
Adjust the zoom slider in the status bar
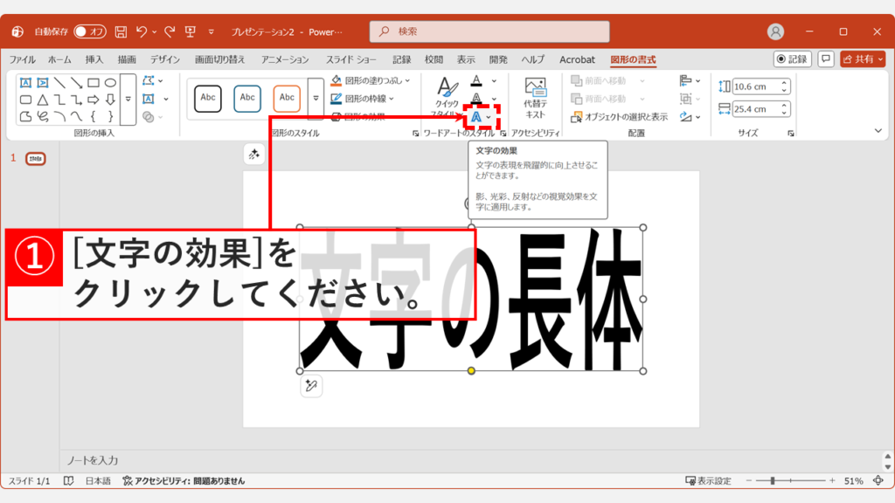(774, 479)
